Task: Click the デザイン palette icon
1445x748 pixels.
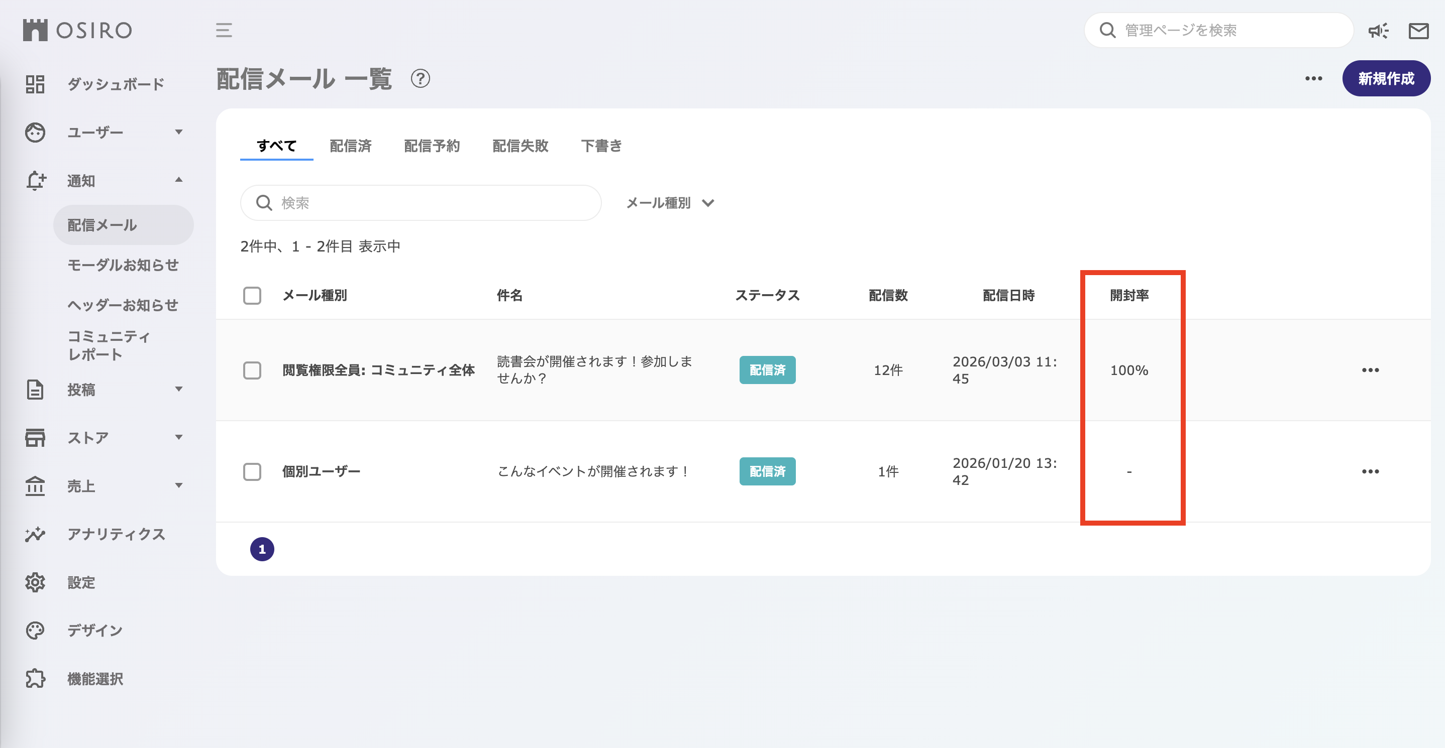Action: 35,631
